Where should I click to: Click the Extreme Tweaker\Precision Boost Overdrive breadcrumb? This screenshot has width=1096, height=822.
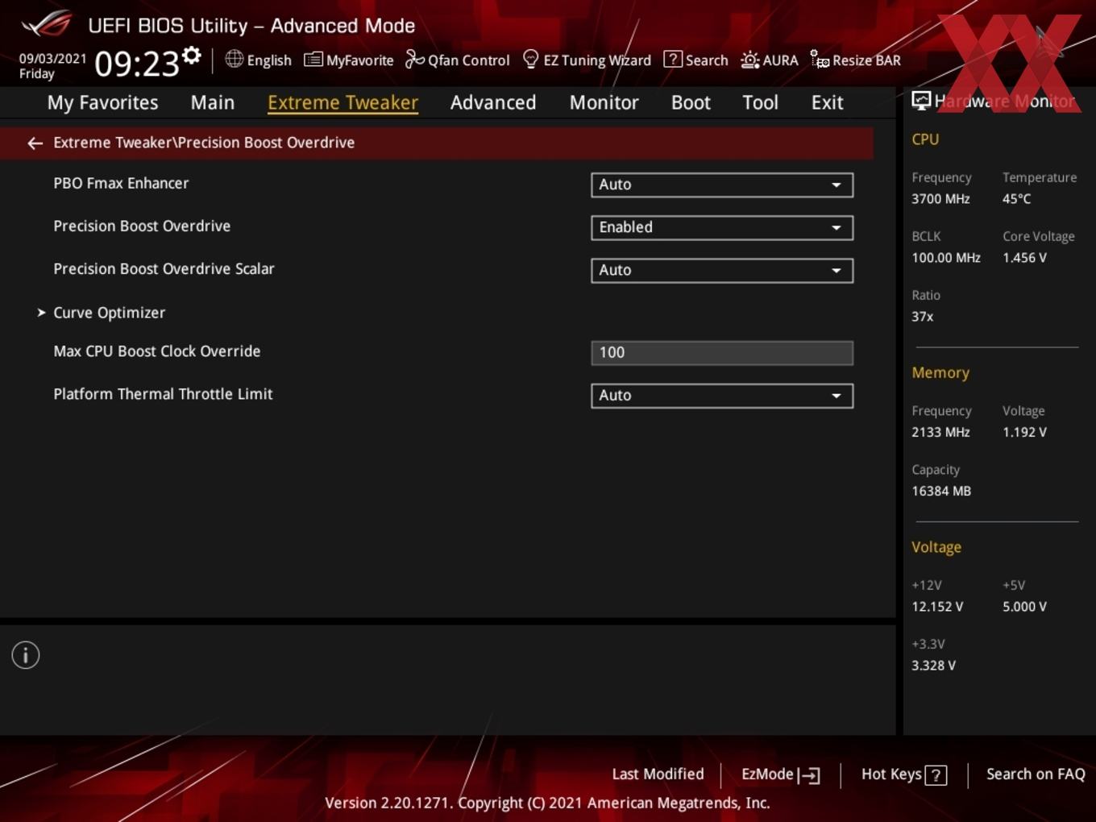click(204, 143)
